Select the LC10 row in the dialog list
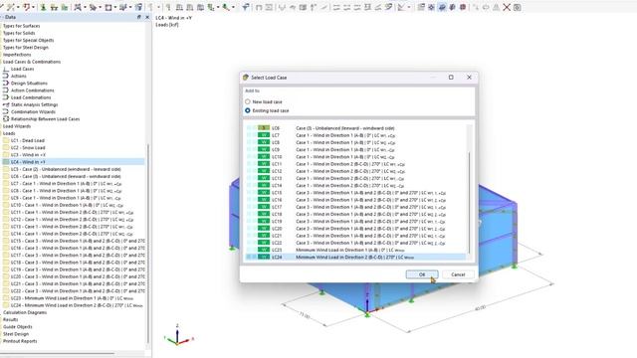This screenshot has height=358, width=637. (356, 157)
